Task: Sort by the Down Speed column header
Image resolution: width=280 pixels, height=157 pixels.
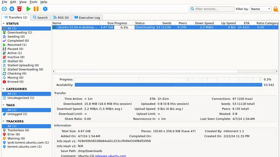Action: point(201,23)
